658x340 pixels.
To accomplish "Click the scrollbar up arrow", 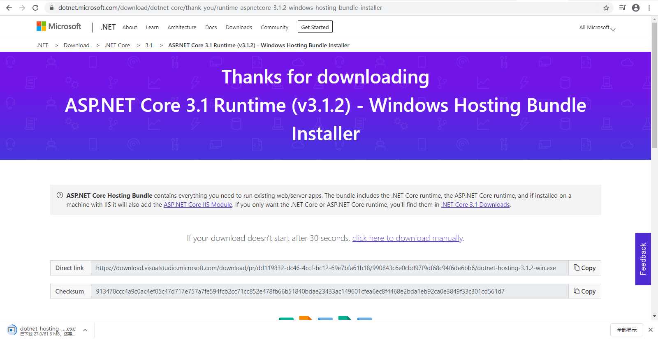I will click(654, 19).
